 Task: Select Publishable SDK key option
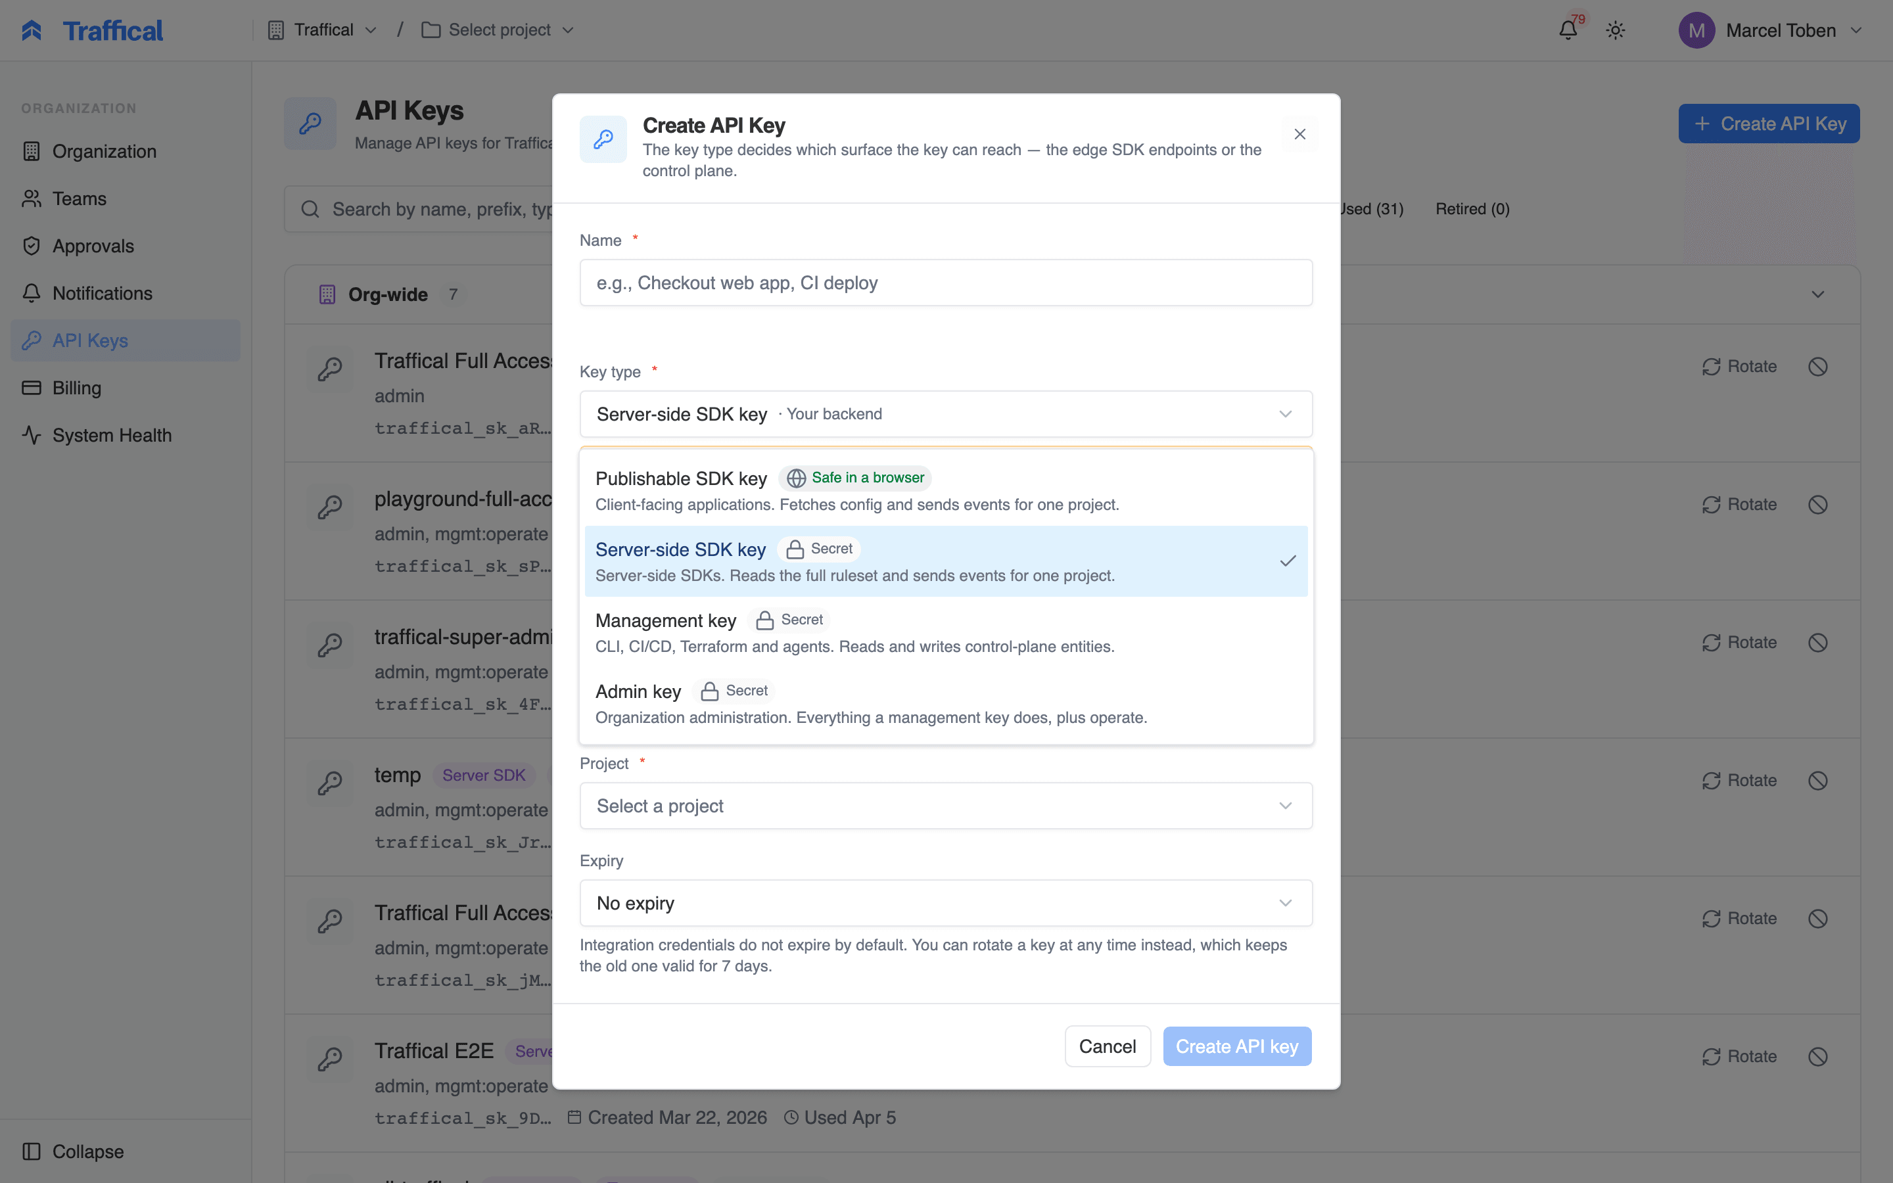[946, 490]
